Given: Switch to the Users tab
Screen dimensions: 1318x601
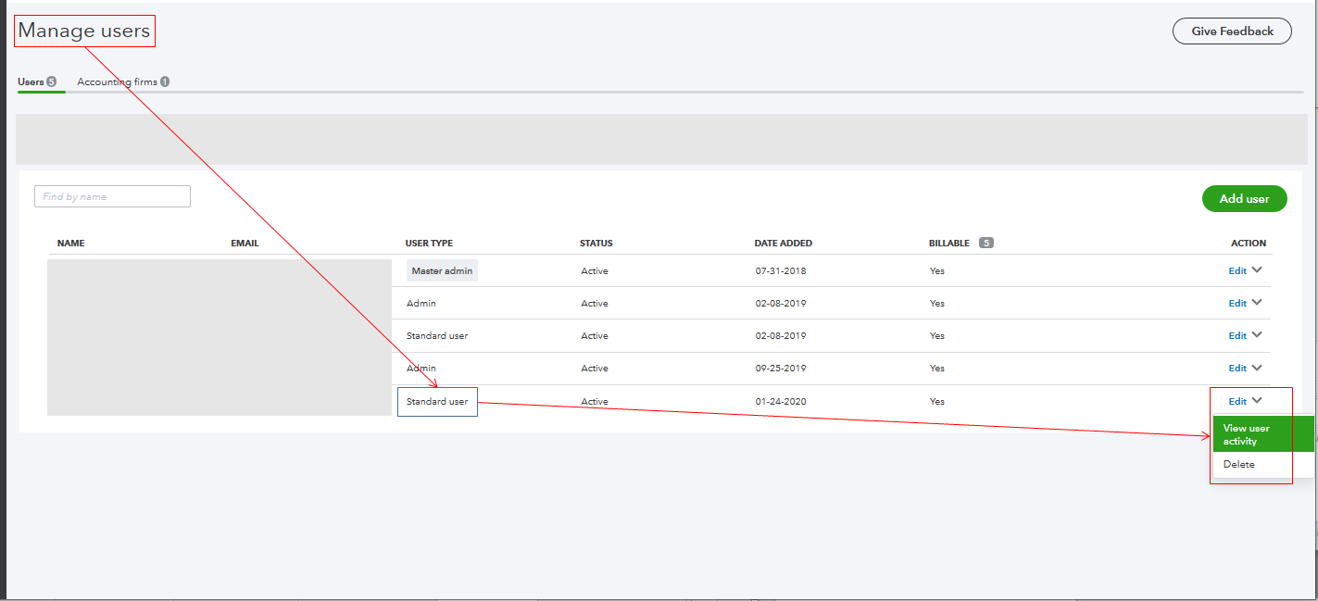Looking at the screenshot, I should click(31, 81).
